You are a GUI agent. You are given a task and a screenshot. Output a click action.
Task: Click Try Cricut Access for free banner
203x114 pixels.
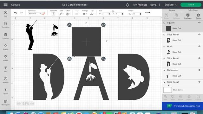(182, 106)
